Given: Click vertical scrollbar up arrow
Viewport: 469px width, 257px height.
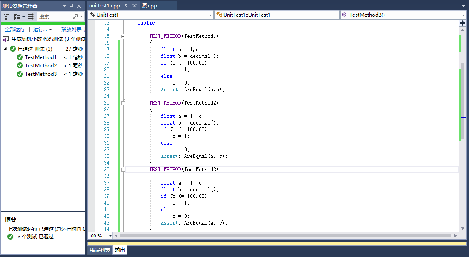Looking at the screenshot, I should pyautogui.click(x=462, y=30).
